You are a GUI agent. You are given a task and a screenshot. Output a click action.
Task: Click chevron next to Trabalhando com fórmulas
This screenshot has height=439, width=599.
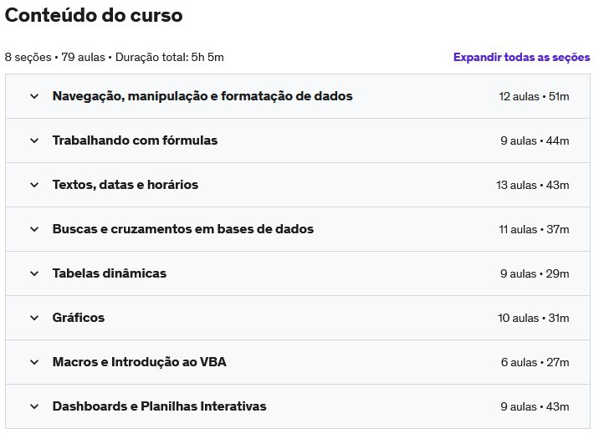pos(34,140)
